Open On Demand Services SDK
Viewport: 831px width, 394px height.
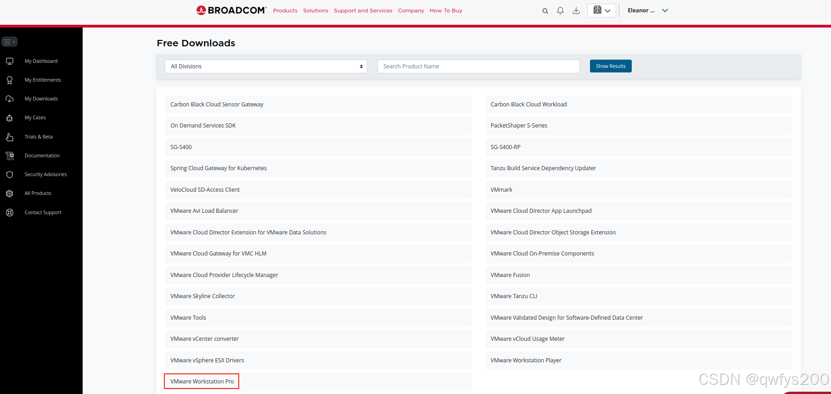pos(318,126)
